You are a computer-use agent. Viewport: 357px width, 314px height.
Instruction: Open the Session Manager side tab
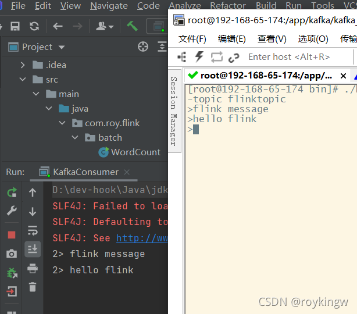pos(174,111)
